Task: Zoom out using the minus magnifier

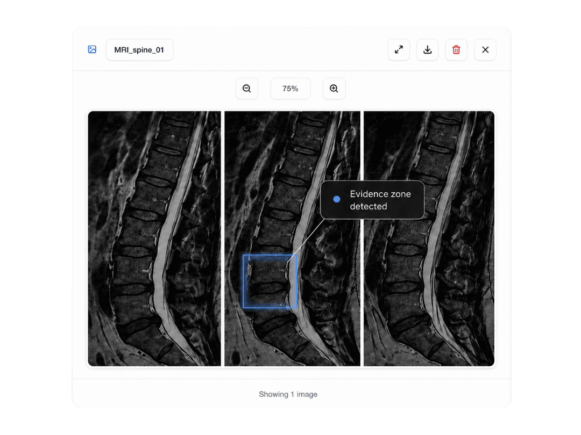Action: coord(247,89)
